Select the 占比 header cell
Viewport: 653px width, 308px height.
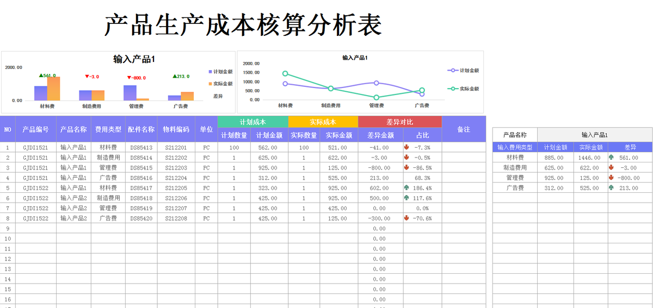click(x=423, y=135)
